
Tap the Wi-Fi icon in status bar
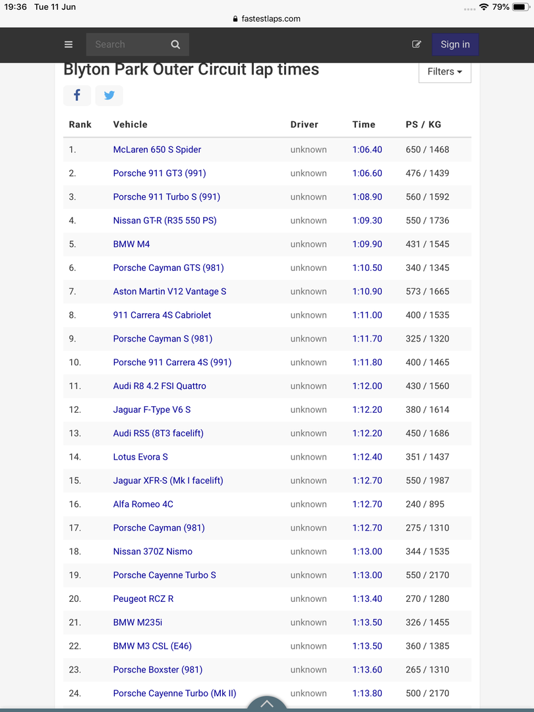[x=484, y=7]
